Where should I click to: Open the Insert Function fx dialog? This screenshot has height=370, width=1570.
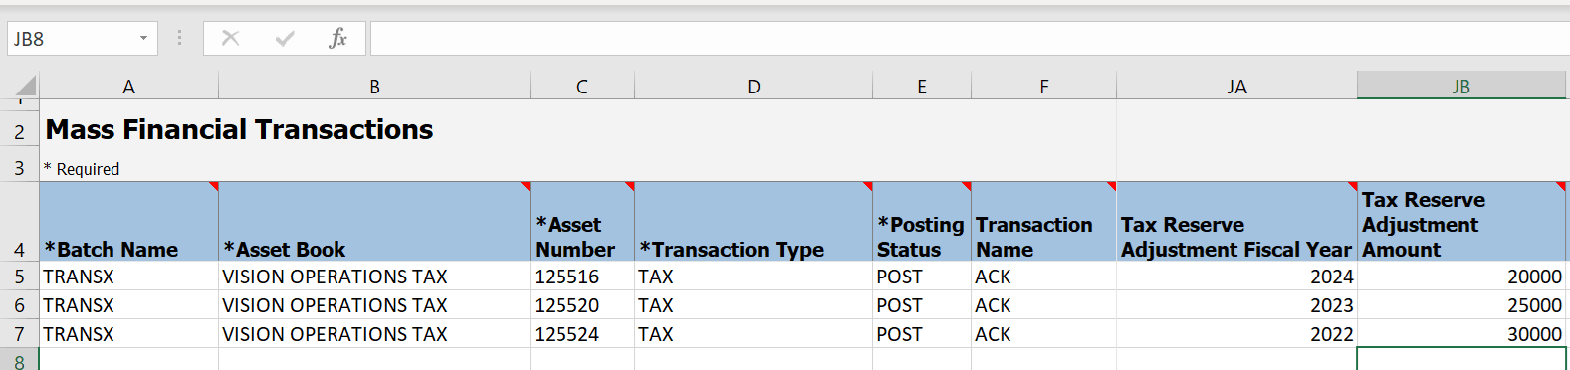coord(338,38)
